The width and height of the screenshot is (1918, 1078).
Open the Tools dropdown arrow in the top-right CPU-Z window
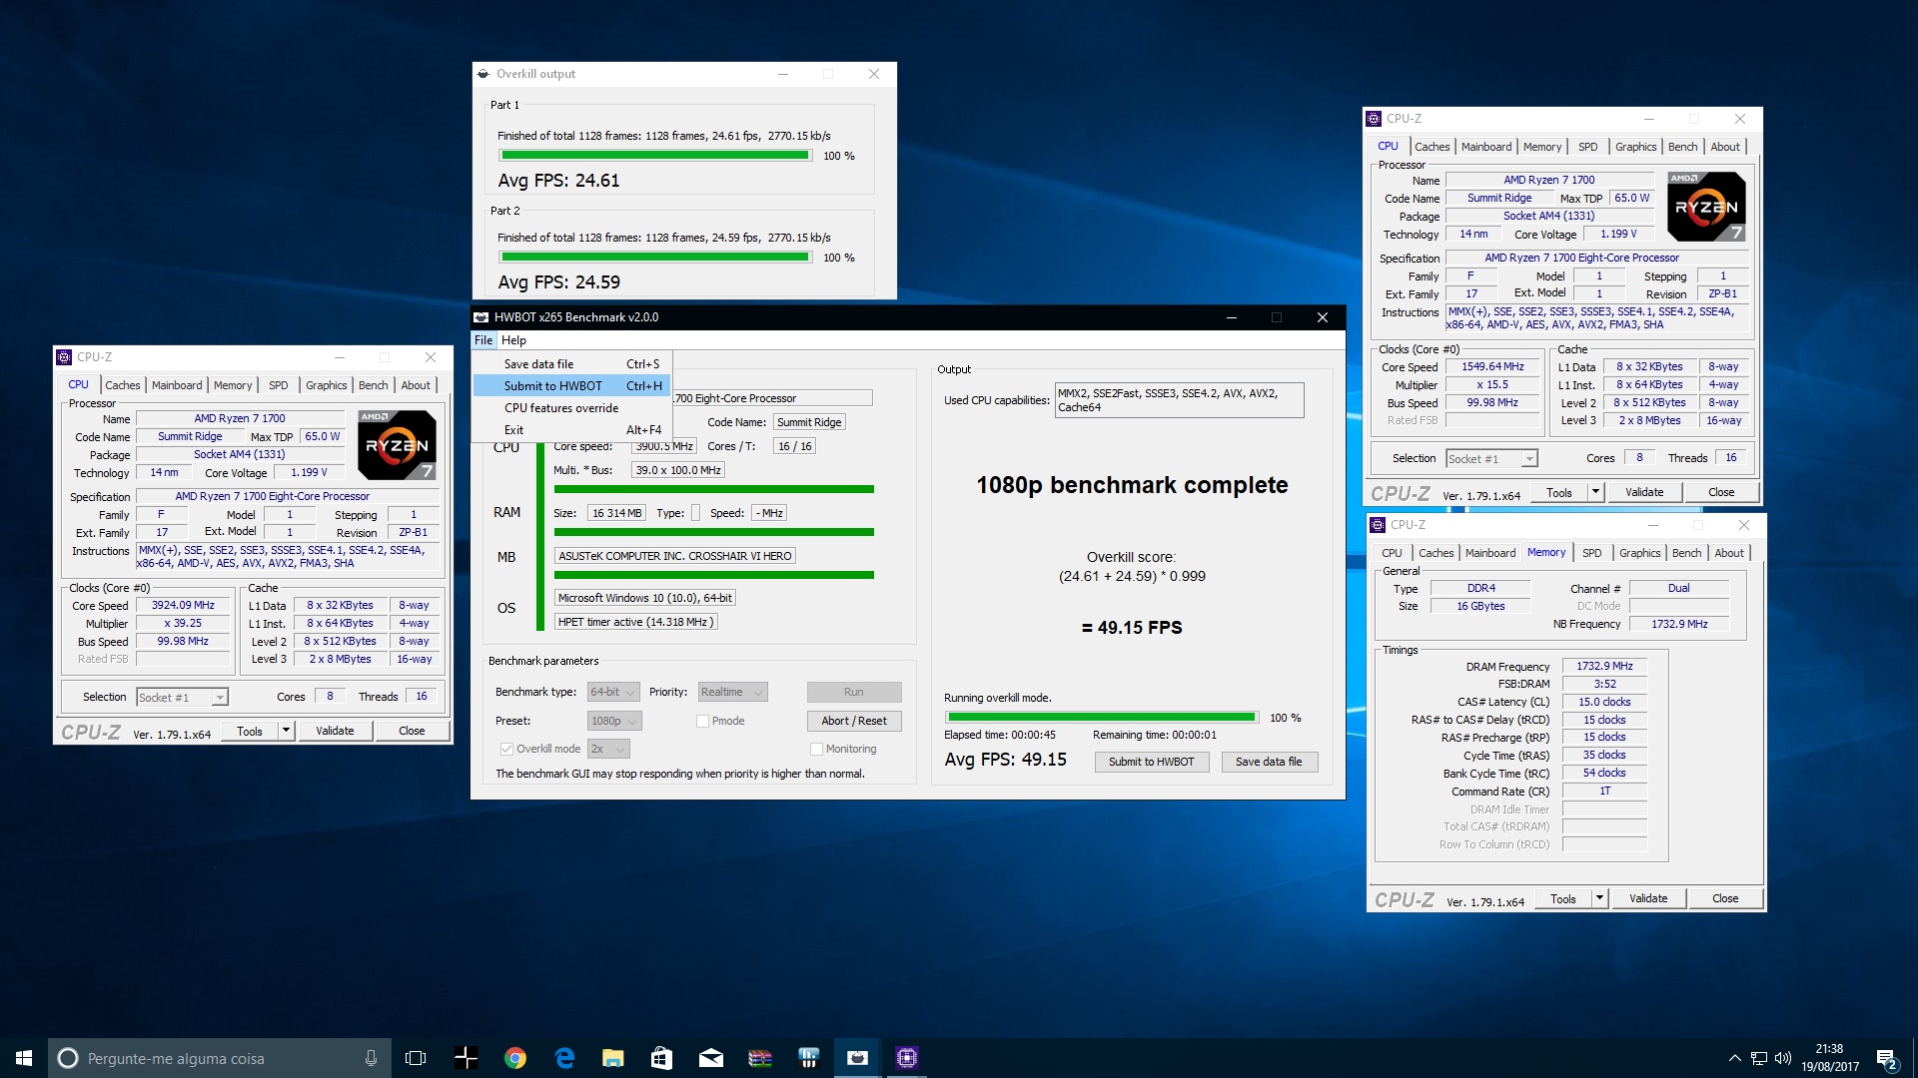click(1595, 492)
